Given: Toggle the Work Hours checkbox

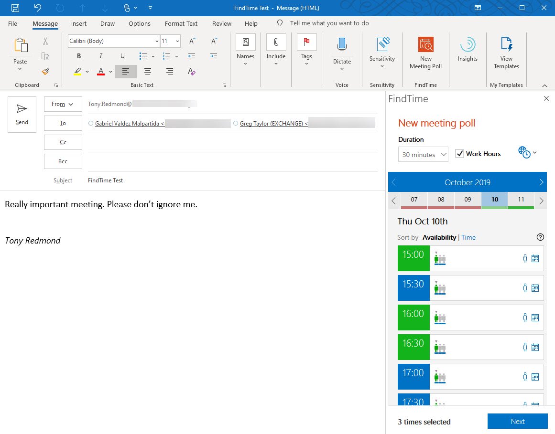Looking at the screenshot, I should pos(459,153).
